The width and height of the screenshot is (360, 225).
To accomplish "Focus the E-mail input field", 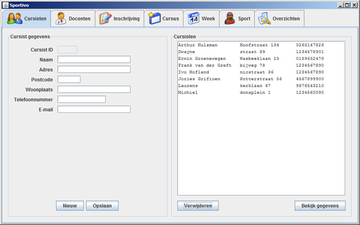I will pos(94,110).
